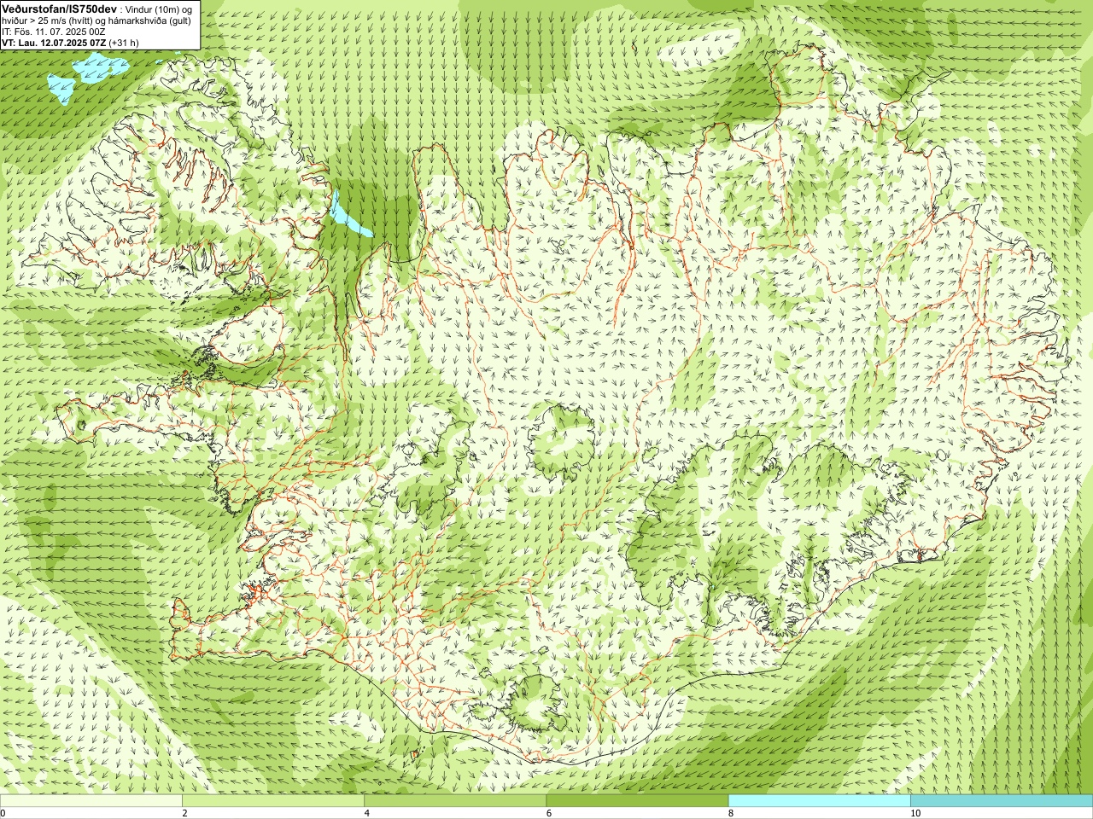Screen dimensions: 1093x819
Task: Click the 'hviður > 25 m/s (hvítt)' legend line
Action: point(46,20)
